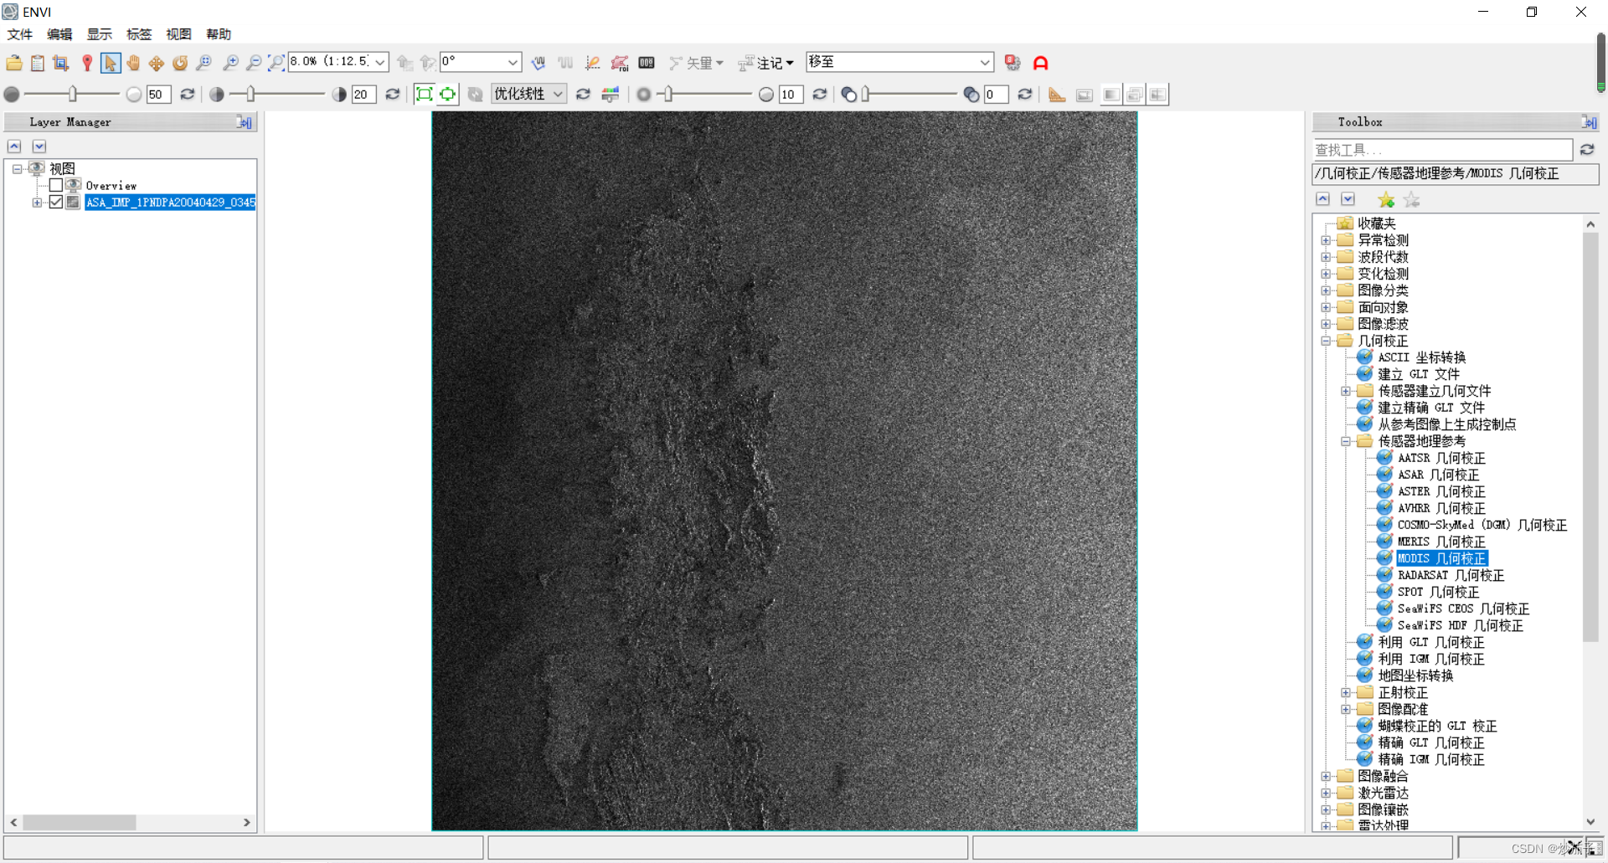
Task: Select the ASAR 几何校正 tool
Action: click(x=1438, y=475)
